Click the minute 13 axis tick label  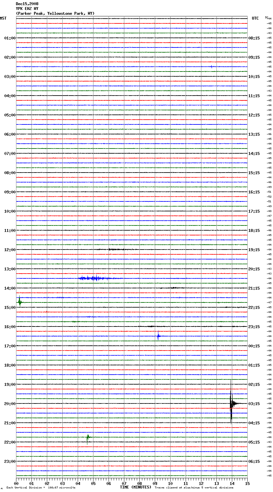click(x=216, y=483)
